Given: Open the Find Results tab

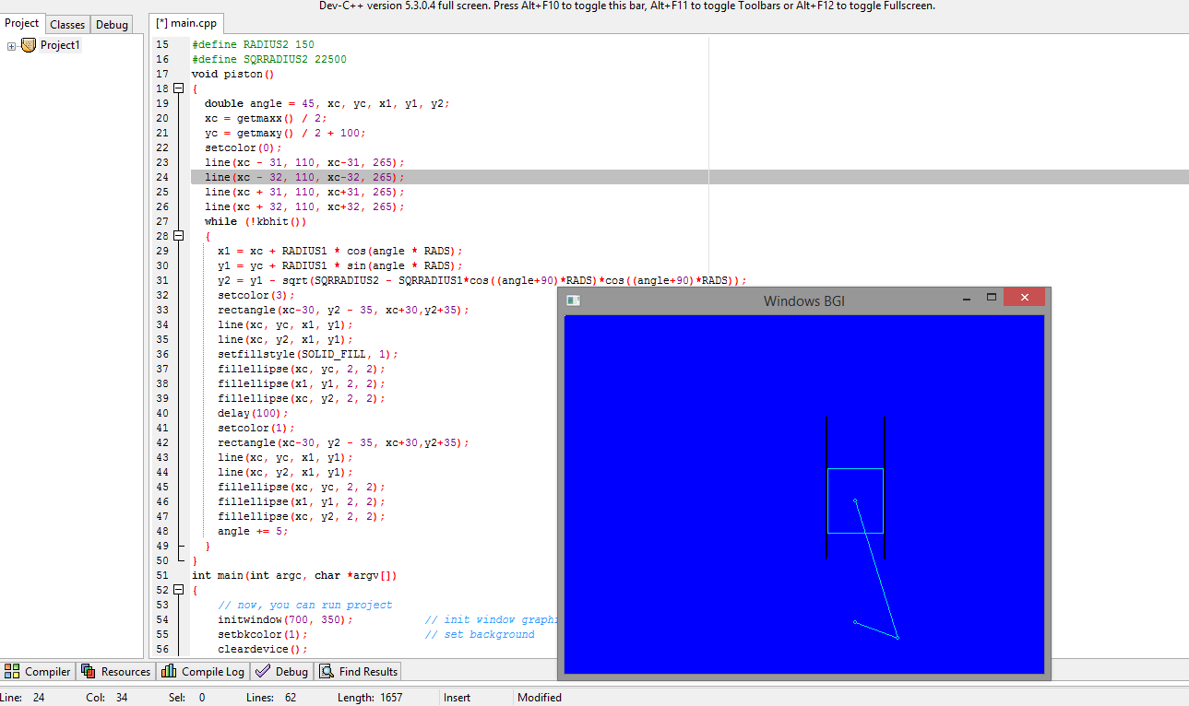Looking at the screenshot, I should (x=359, y=672).
